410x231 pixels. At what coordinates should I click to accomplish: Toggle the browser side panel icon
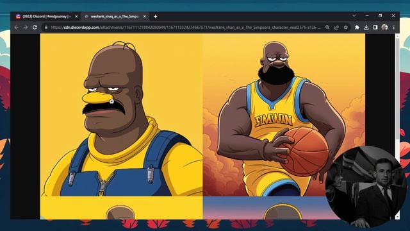(375, 27)
